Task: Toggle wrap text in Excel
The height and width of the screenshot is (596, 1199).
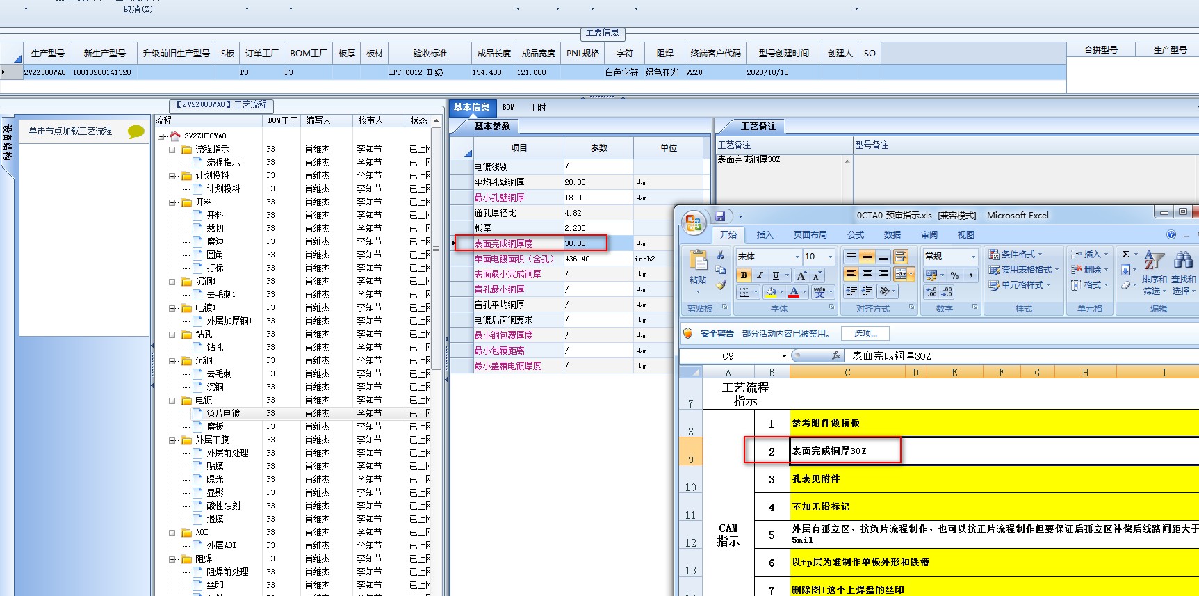Action: [x=901, y=257]
